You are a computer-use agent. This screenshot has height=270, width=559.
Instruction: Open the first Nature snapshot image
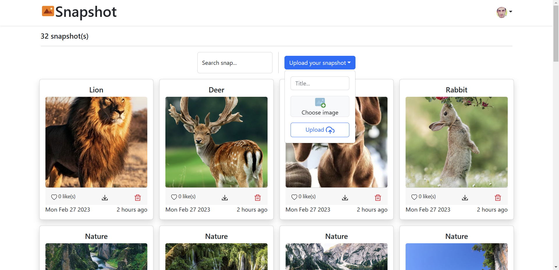coord(96,257)
